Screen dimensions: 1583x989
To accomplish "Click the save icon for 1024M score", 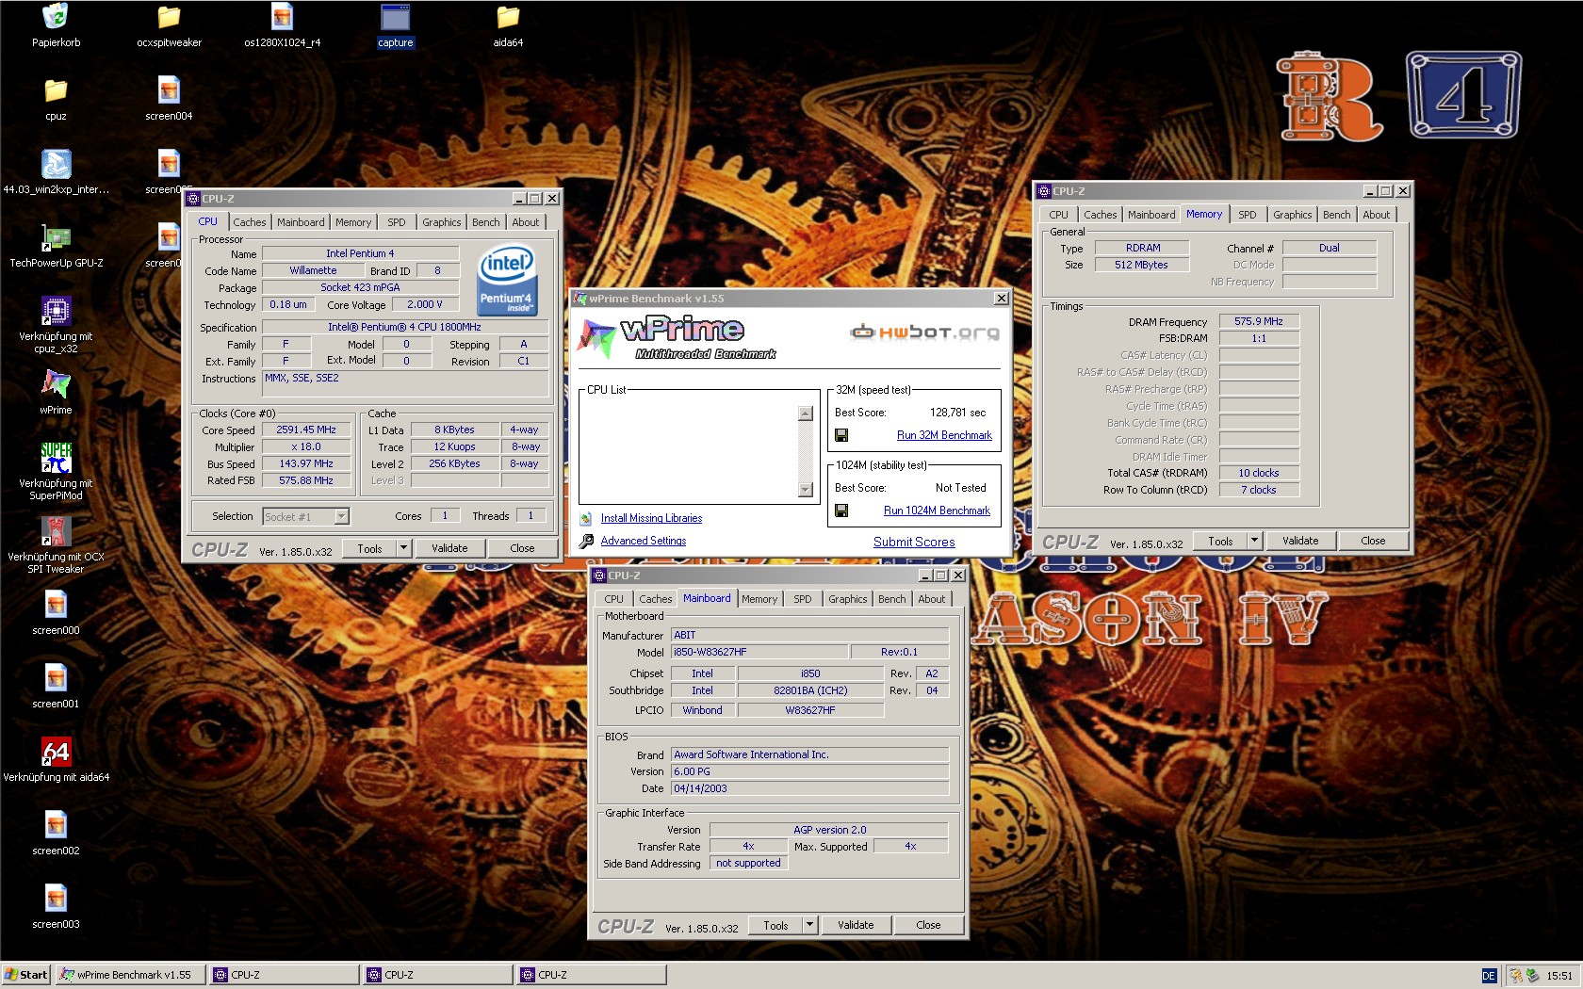I will tap(841, 511).
